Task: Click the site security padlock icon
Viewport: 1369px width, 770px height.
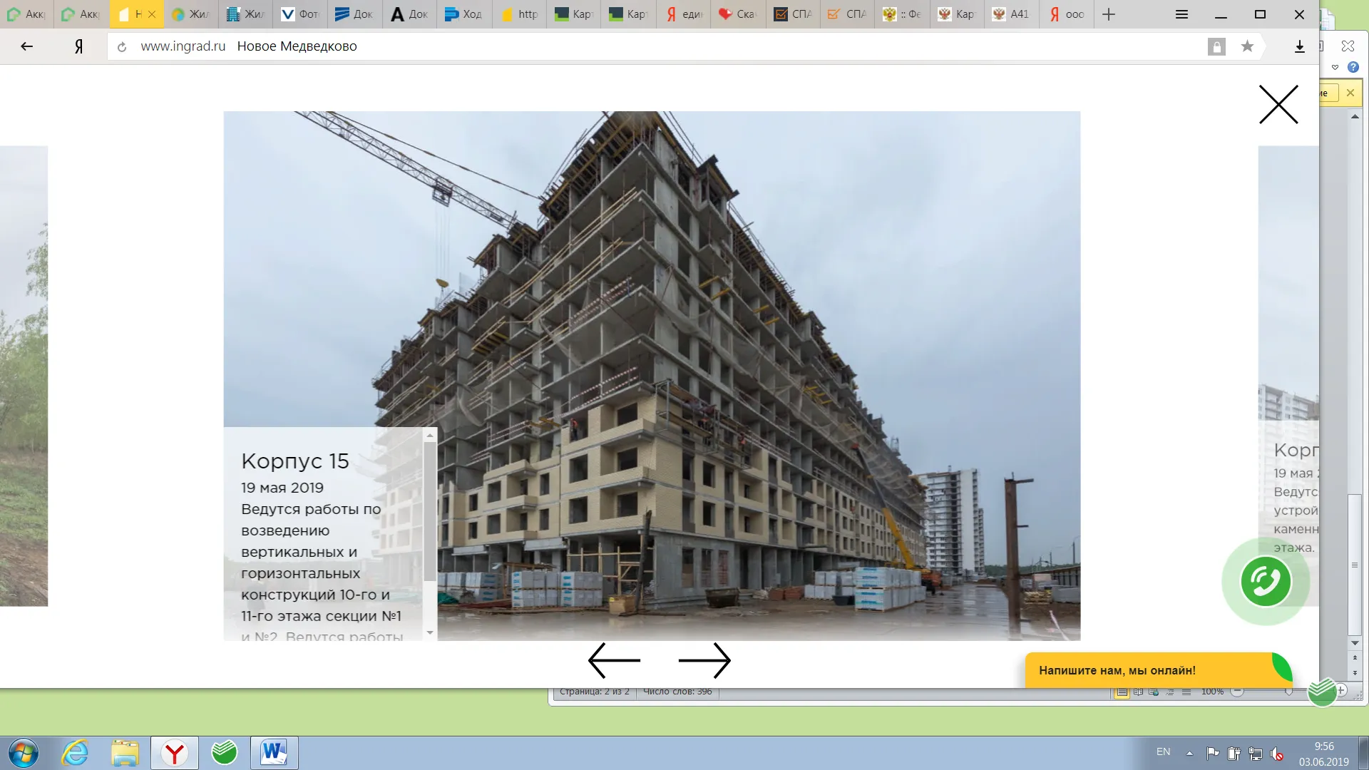Action: (x=1216, y=47)
